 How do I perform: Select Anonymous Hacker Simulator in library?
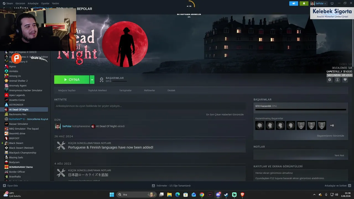pos(26,90)
